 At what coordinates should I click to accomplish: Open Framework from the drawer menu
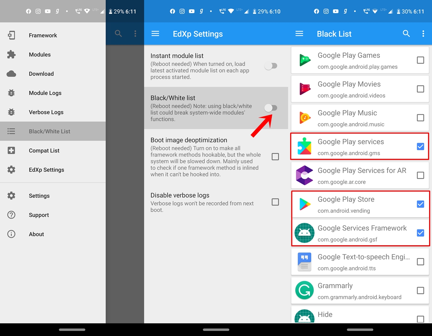(53, 35)
